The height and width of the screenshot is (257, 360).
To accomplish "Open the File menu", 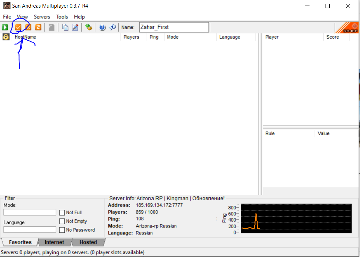I will coord(7,17).
